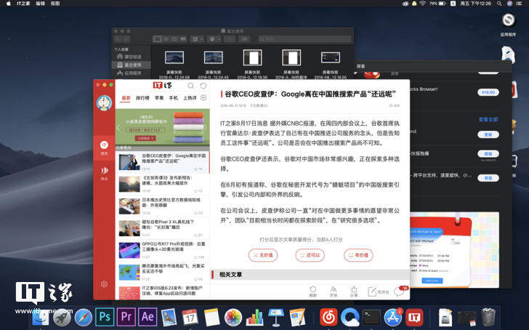The image size is (529, 330).
Task: Open Keynote from the Dock
Action: tap(276, 317)
